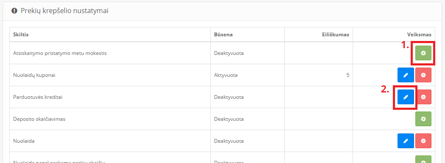Viewport: 445px width, 163px height.
Task: Click the Prekių krepšelio nustatymai heading
Action: pyautogui.click(x=64, y=11)
